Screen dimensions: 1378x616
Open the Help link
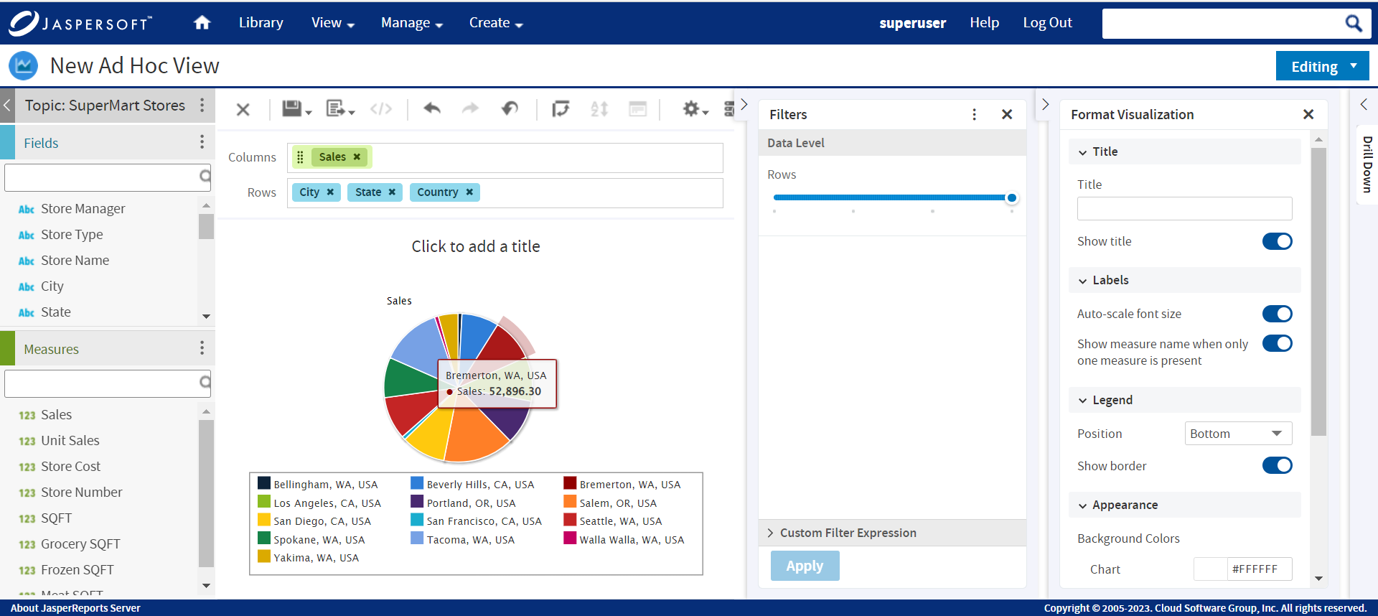[x=984, y=23]
